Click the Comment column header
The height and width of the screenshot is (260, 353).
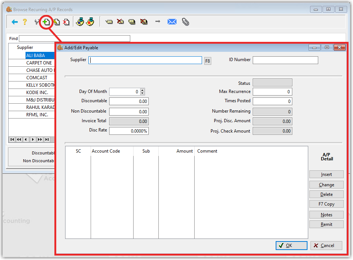coord(207,151)
